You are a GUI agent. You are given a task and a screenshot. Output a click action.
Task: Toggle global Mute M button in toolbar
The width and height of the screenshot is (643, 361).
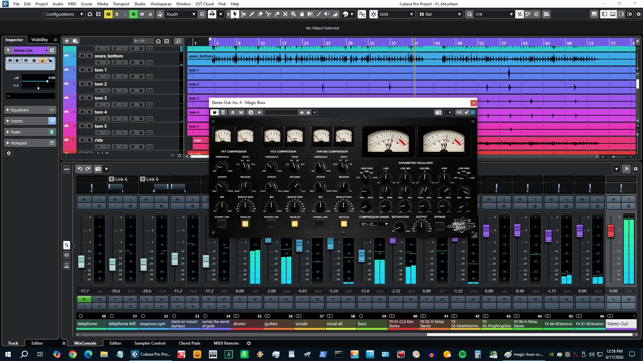pos(108,14)
